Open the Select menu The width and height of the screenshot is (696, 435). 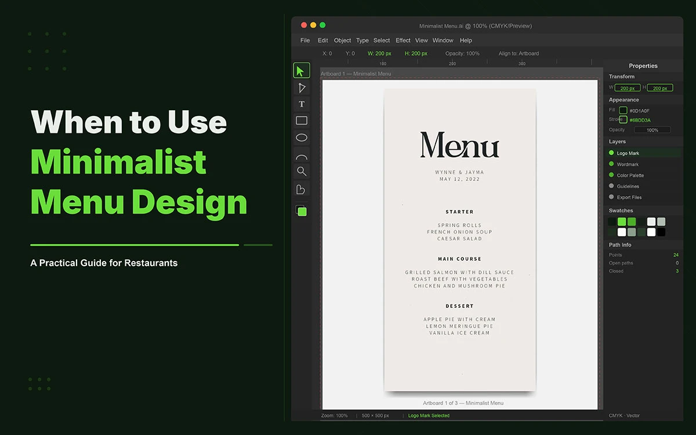point(382,41)
